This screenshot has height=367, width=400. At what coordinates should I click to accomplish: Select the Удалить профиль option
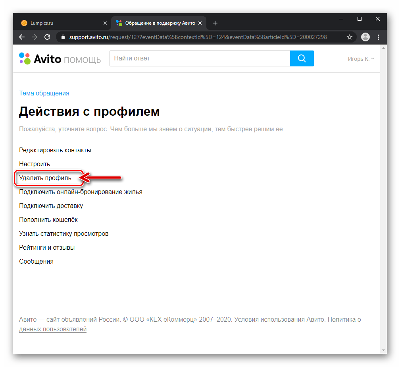[x=45, y=178]
